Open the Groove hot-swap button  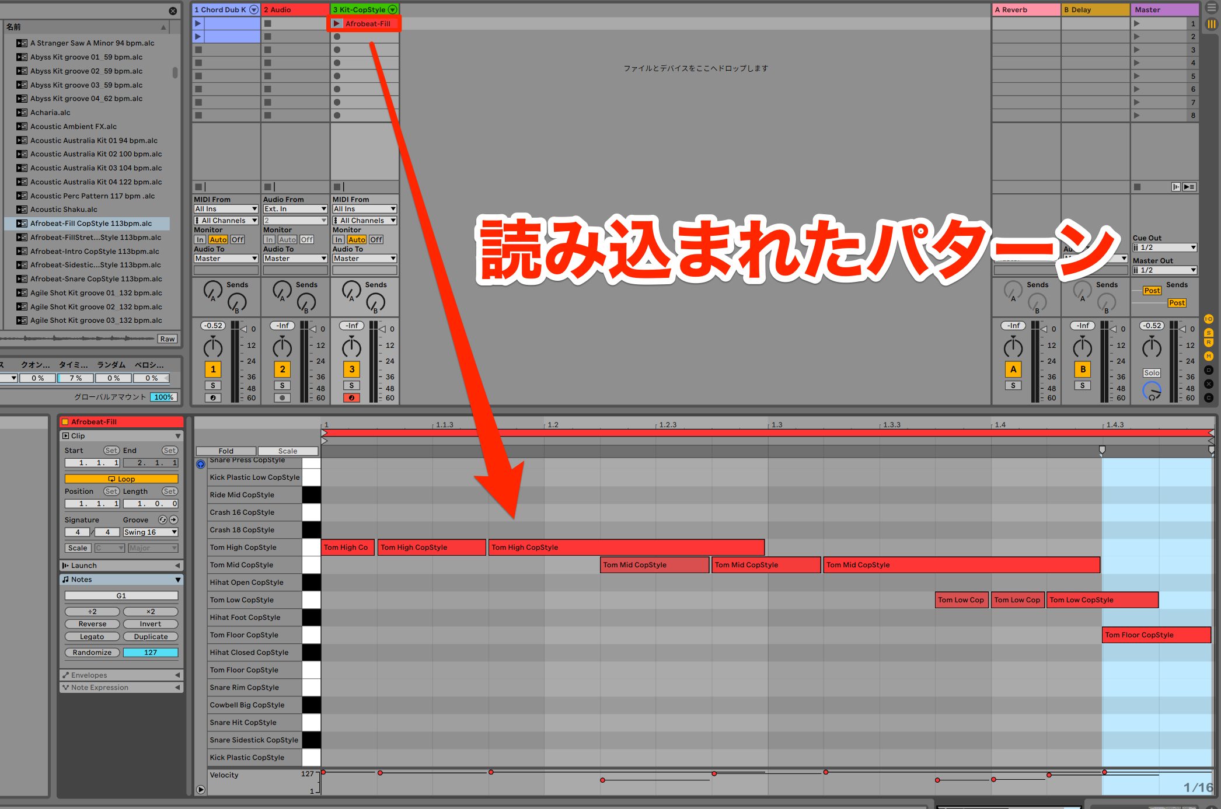click(163, 520)
